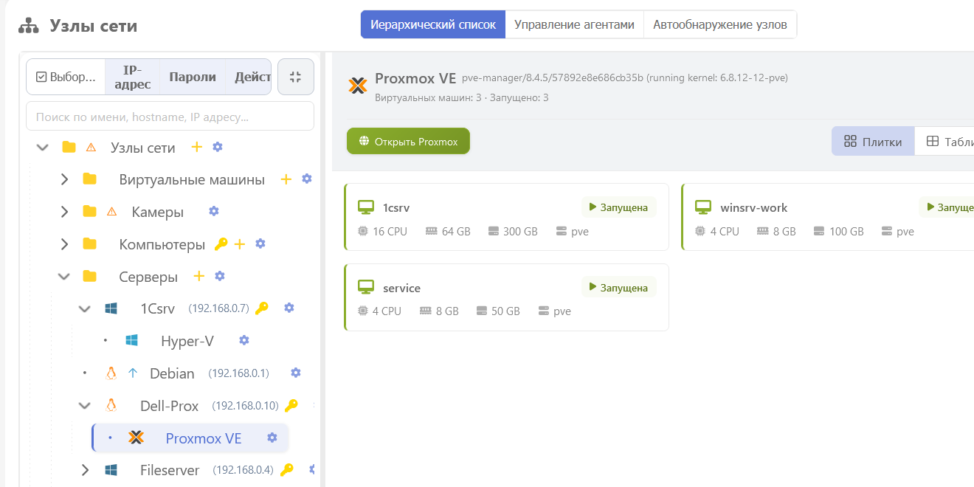Click the Узлы сети page title
Image resolution: width=974 pixels, height=487 pixels.
click(94, 26)
